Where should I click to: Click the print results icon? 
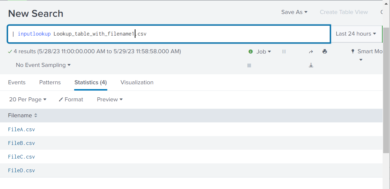(x=325, y=52)
